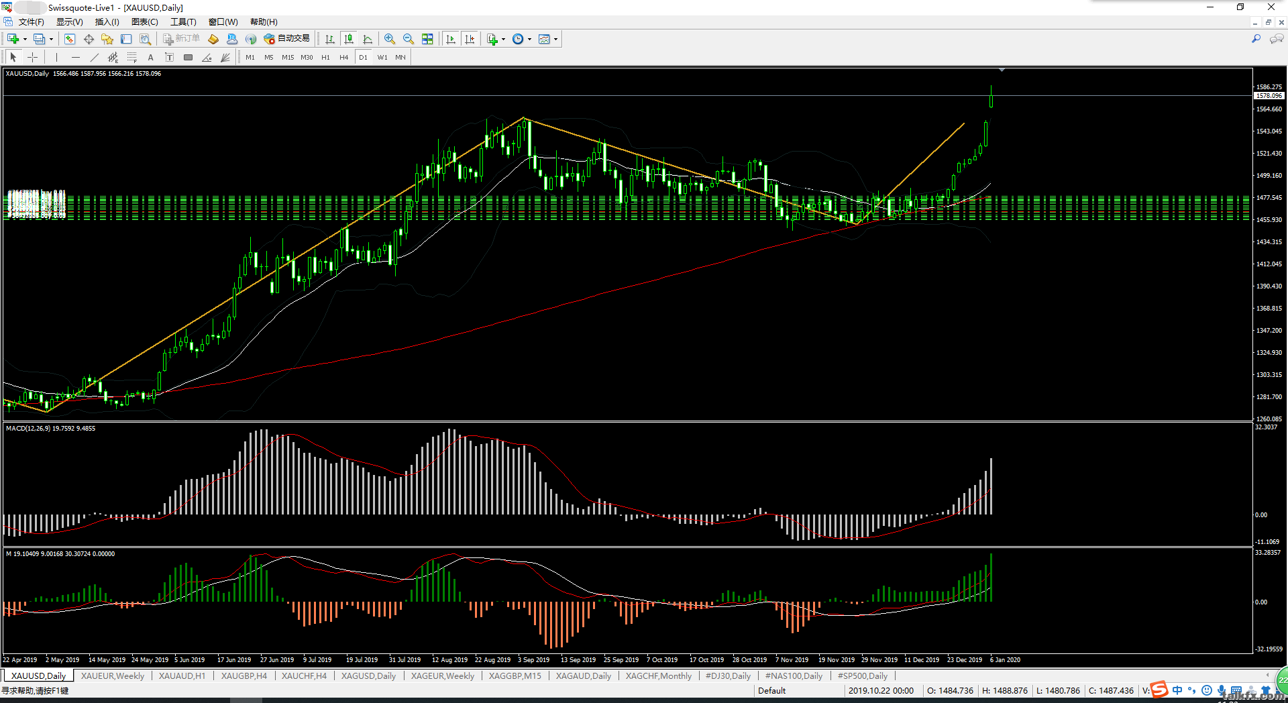Toggle 自动交易 auto trading
Image resolution: width=1288 pixels, height=703 pixels.
(287, 39)
